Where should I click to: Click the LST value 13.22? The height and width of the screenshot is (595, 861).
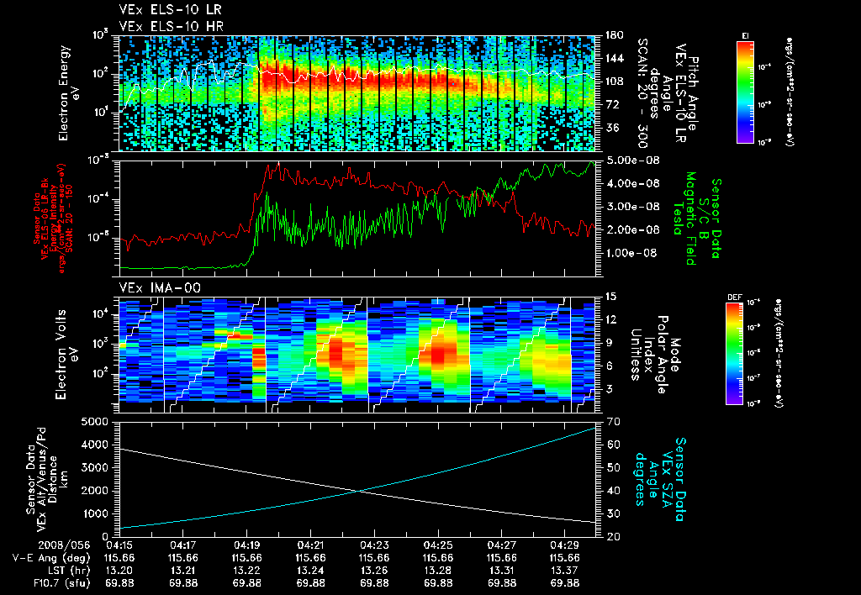pos(246,571)
